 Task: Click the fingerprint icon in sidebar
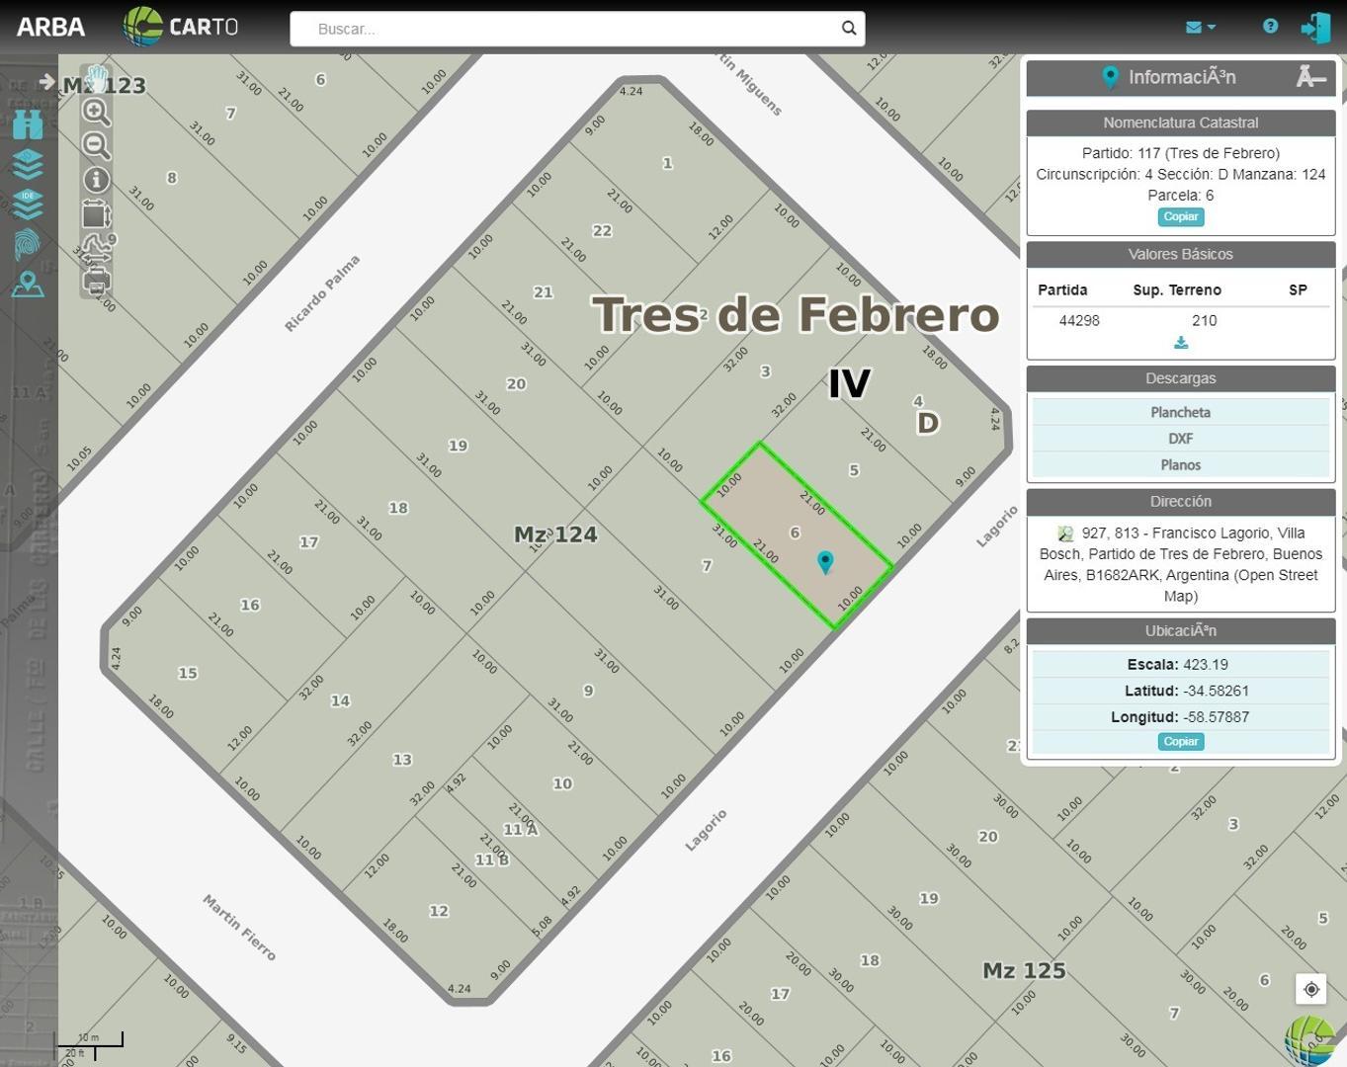pyautogui.click(x=28, y=244)
